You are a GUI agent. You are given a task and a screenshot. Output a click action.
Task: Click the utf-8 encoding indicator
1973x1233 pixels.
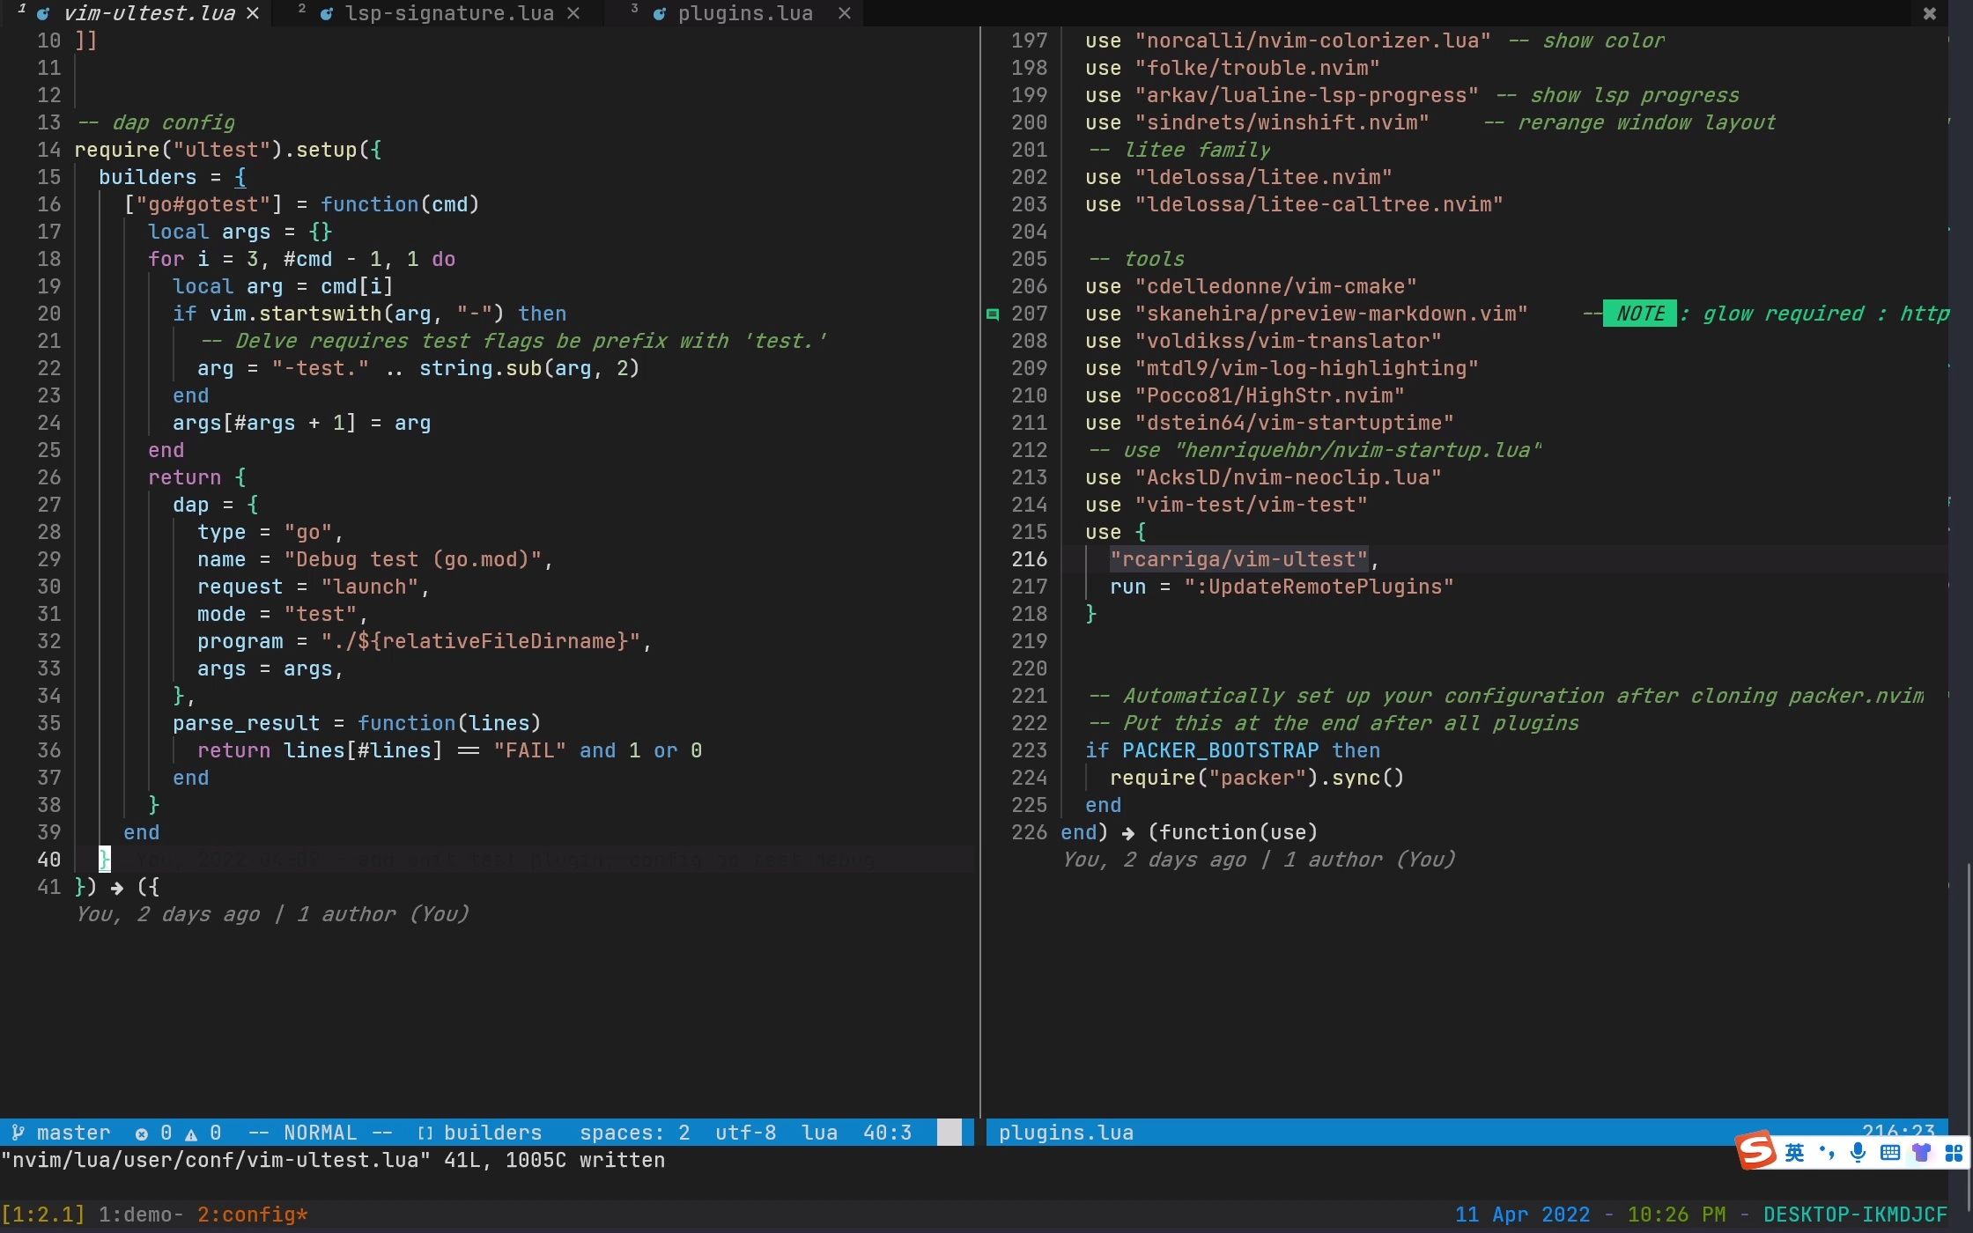pos(745,1133)
